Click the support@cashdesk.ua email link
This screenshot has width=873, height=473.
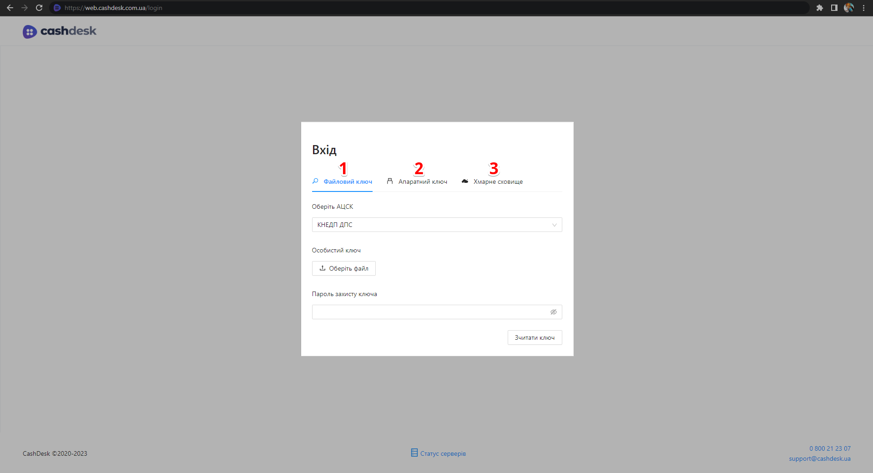(x=819, y=458)
